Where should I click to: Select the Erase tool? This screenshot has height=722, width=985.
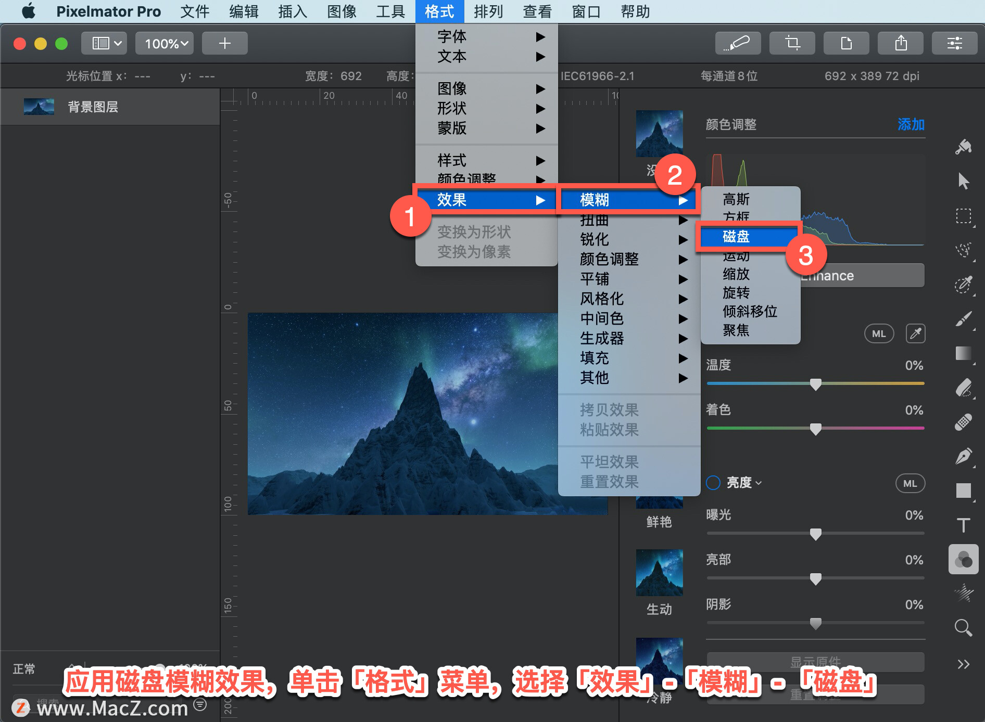tap(964, 388)
